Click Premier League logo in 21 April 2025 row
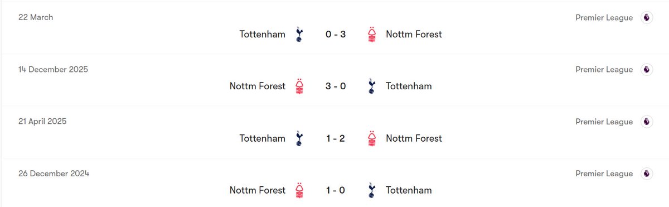 pos(646,122)
